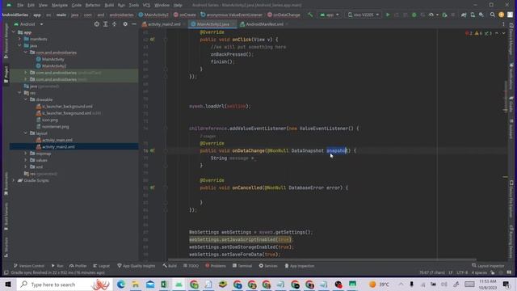Open Project panel settings gear
Image resolution: width=517 pixels, height=291 pixels.
(x=125, y=24)
